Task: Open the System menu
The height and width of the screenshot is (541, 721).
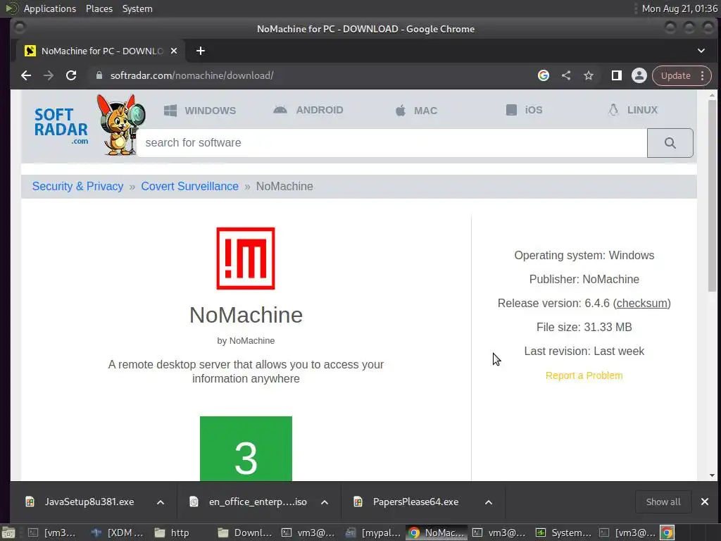Action: click(x=137, y=8)
